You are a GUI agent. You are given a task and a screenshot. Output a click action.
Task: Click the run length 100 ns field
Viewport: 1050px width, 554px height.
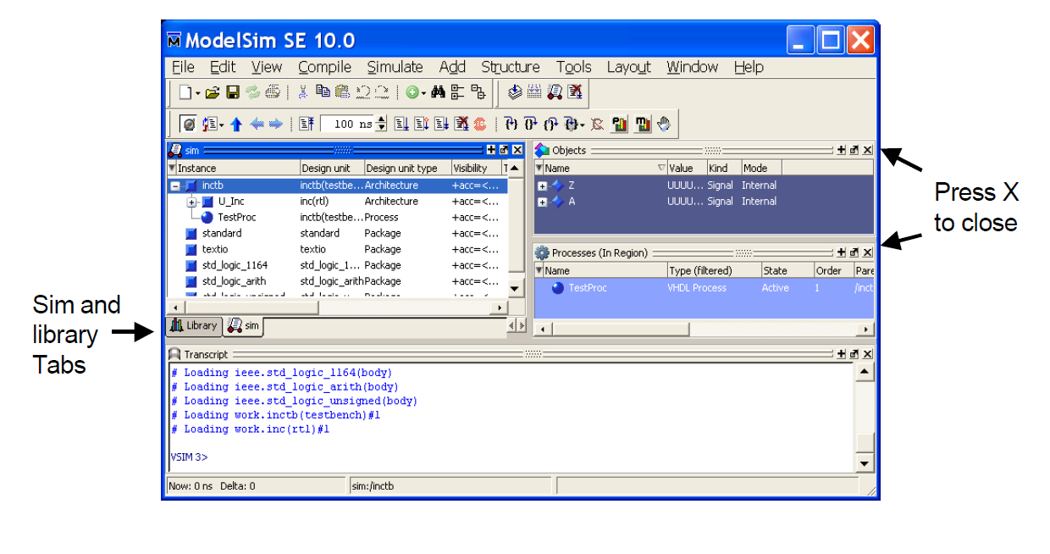tap(347, 124)
